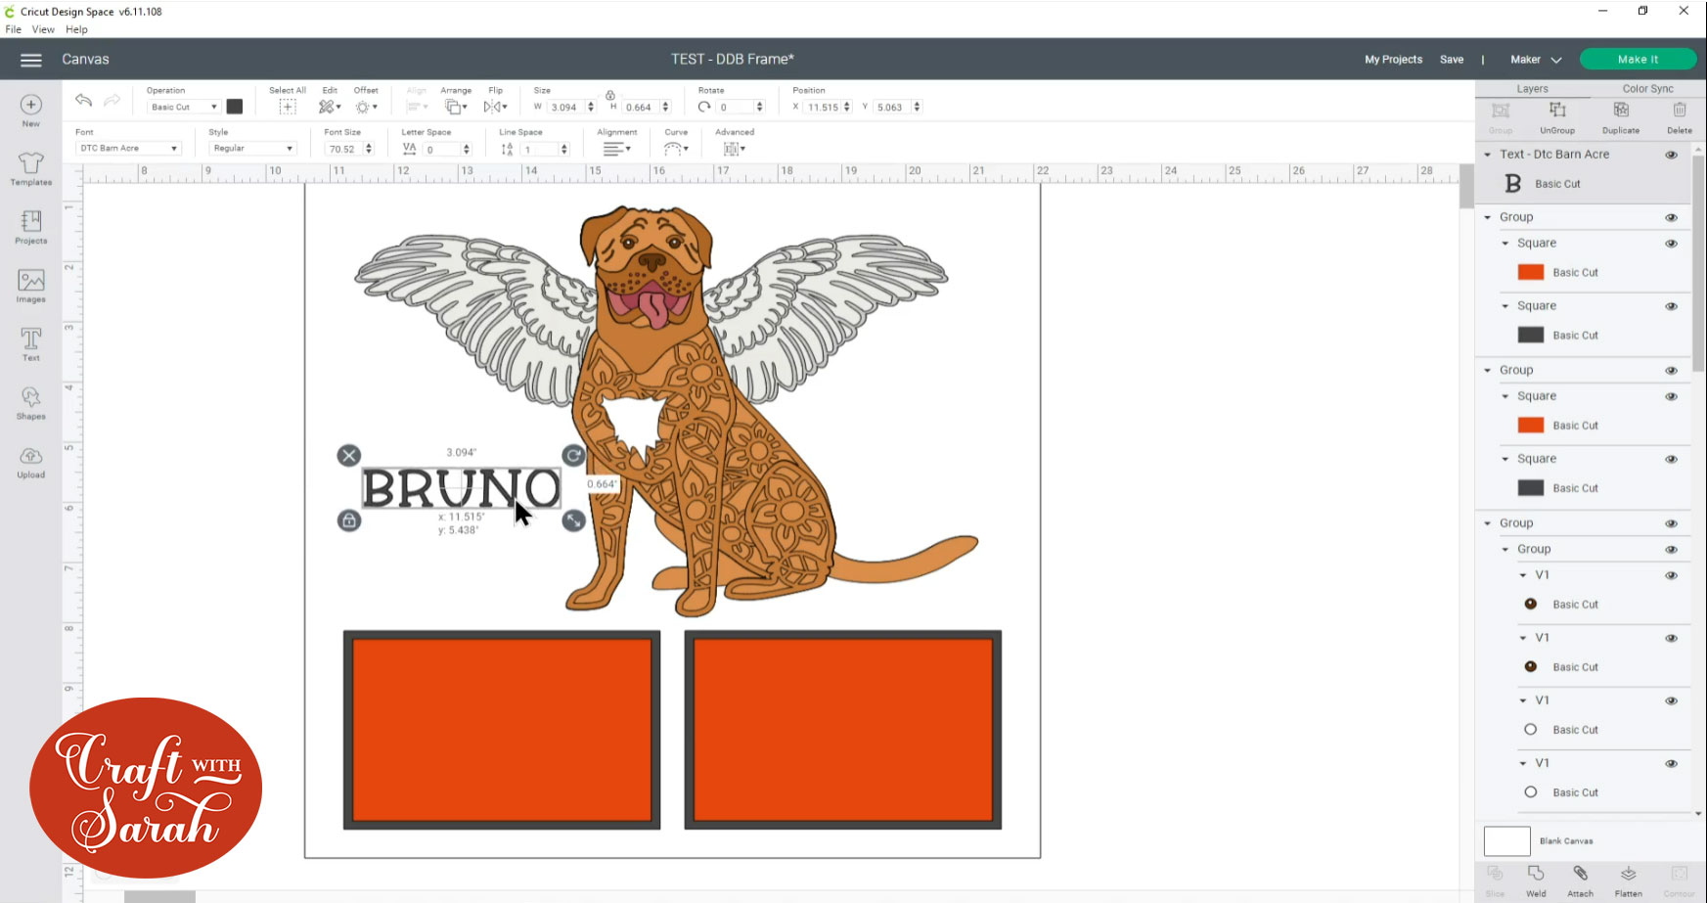Click the Make It button
The image size is (1707, 903).
click(1638, 60)
